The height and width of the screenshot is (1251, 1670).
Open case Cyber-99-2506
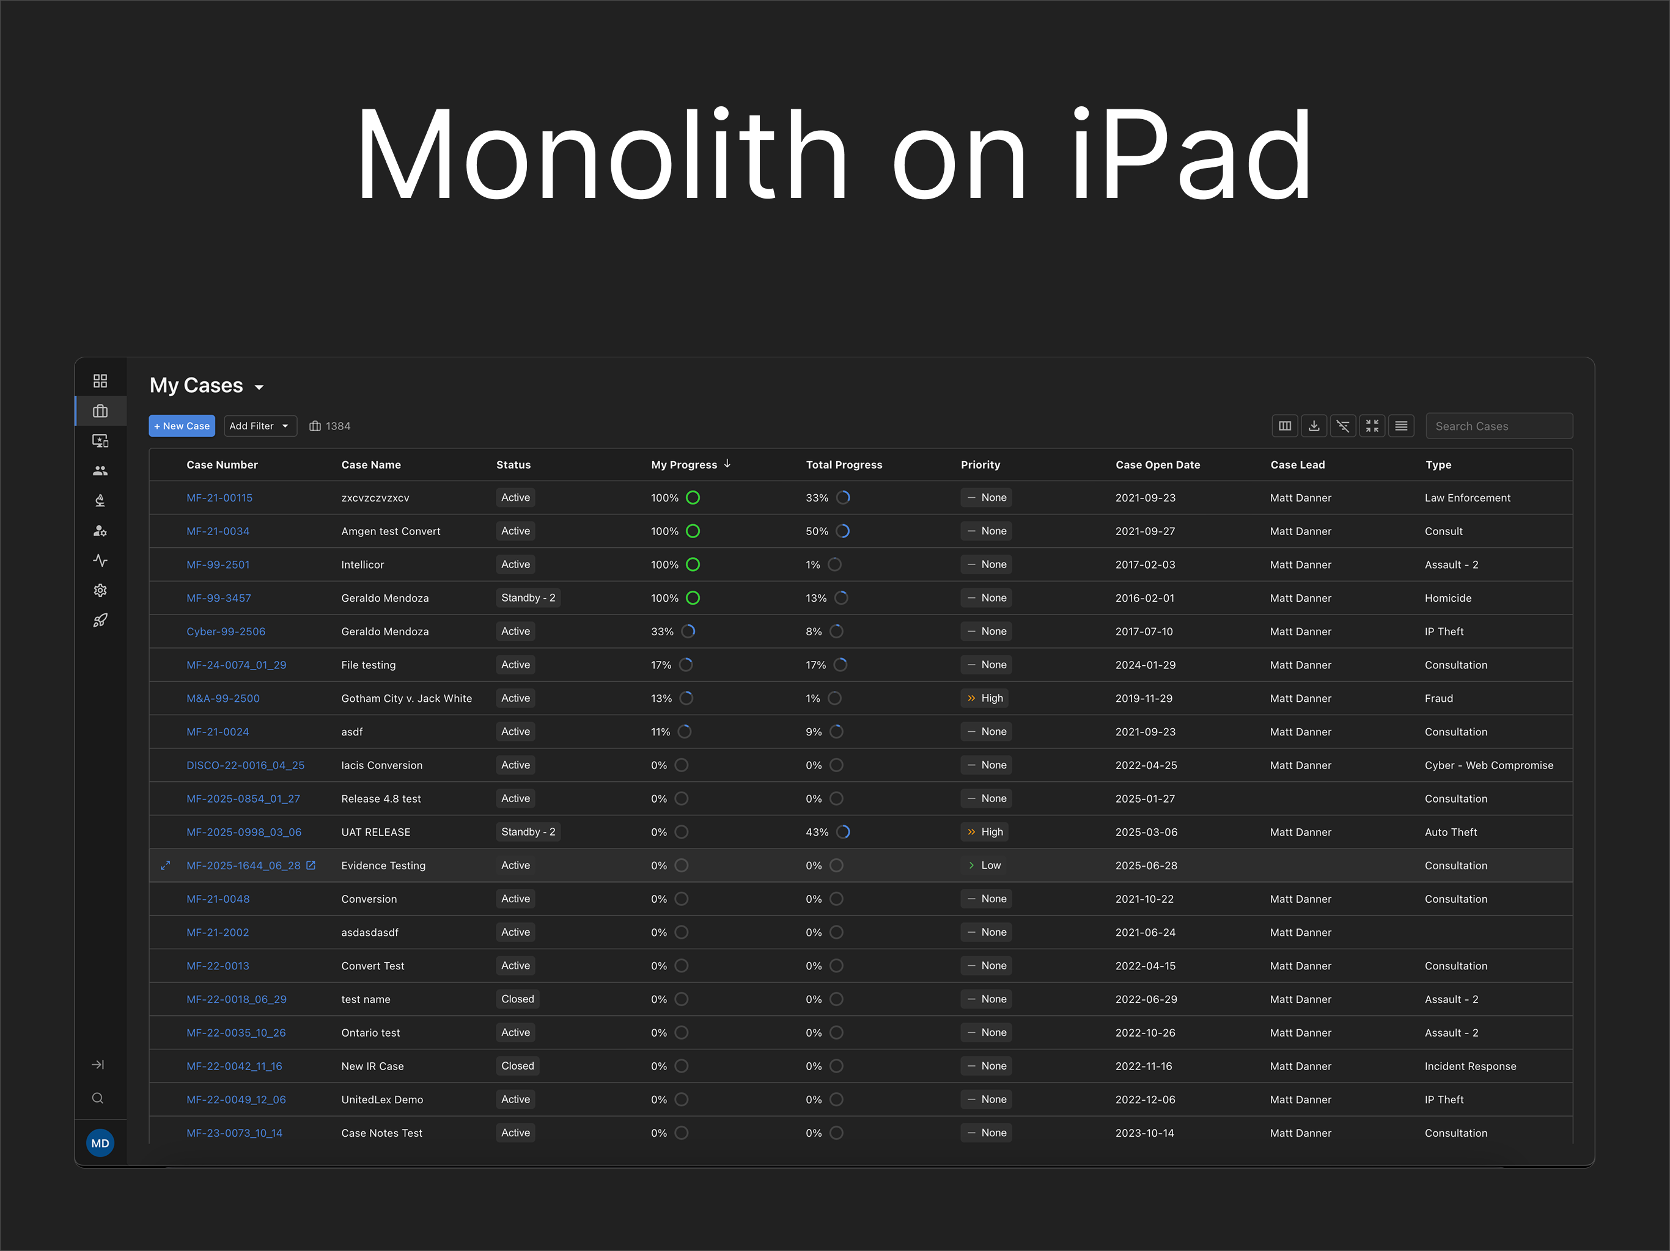(226, 632)
